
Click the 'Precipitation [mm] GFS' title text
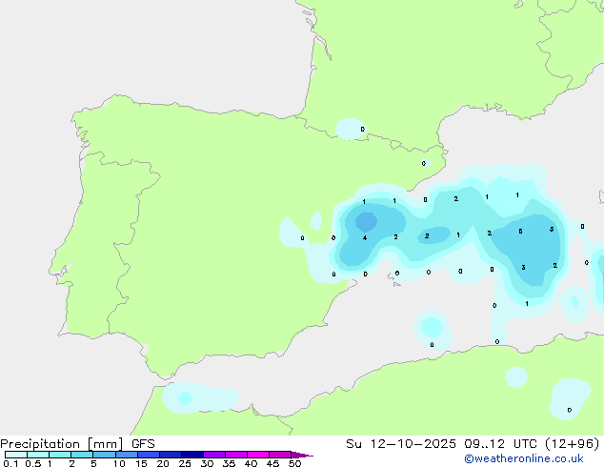tap(77, 444)
